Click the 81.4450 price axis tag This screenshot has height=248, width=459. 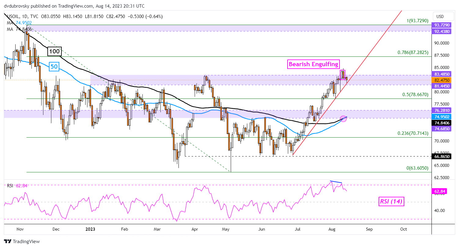coord(442,86)
